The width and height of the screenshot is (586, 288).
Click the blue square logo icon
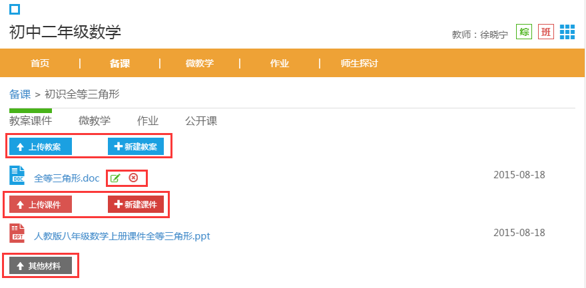(x=15, y=10)
